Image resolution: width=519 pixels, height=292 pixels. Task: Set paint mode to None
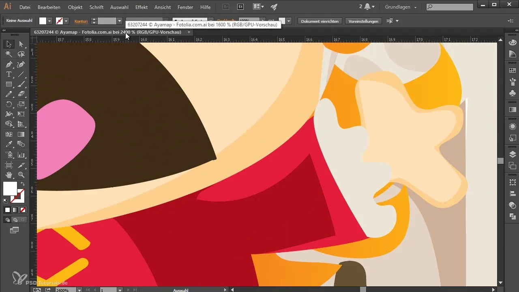point(23,210)
